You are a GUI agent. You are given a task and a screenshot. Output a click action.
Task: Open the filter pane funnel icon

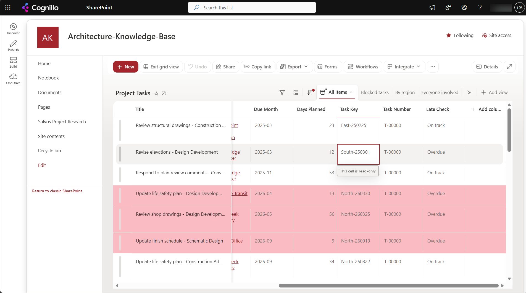[282, 93]
